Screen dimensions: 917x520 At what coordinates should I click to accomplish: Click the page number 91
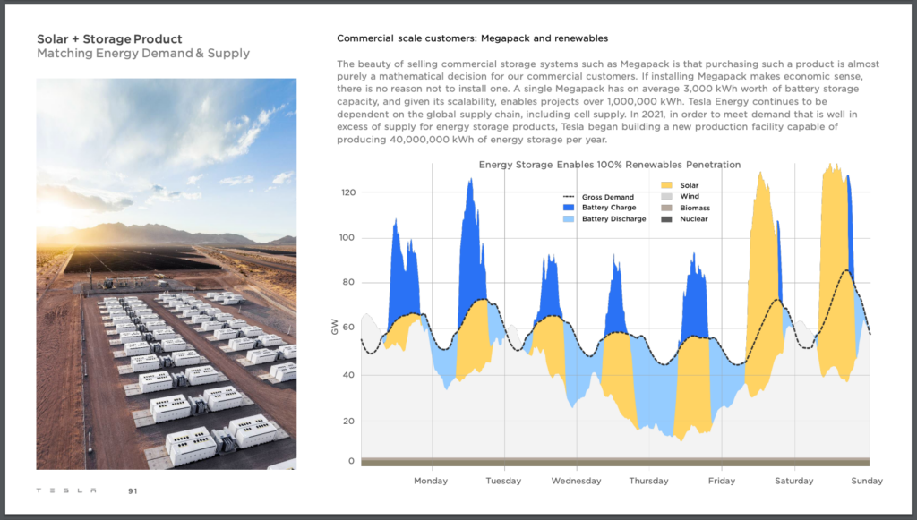133,490
